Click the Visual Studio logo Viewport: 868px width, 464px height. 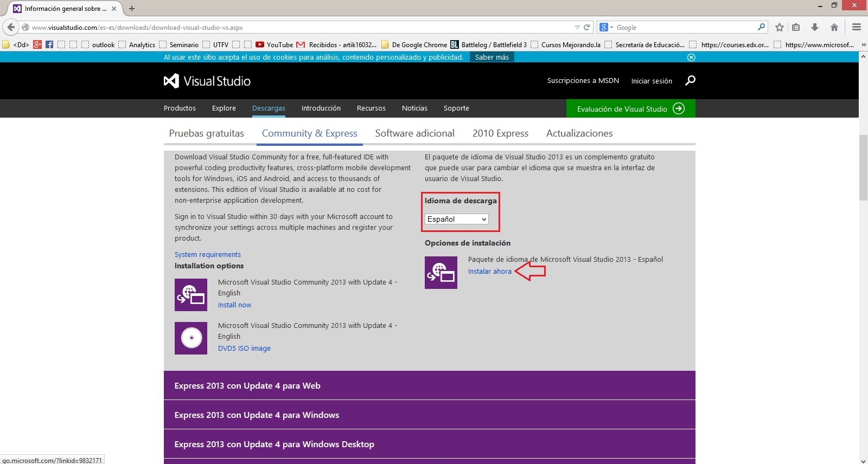207,81
